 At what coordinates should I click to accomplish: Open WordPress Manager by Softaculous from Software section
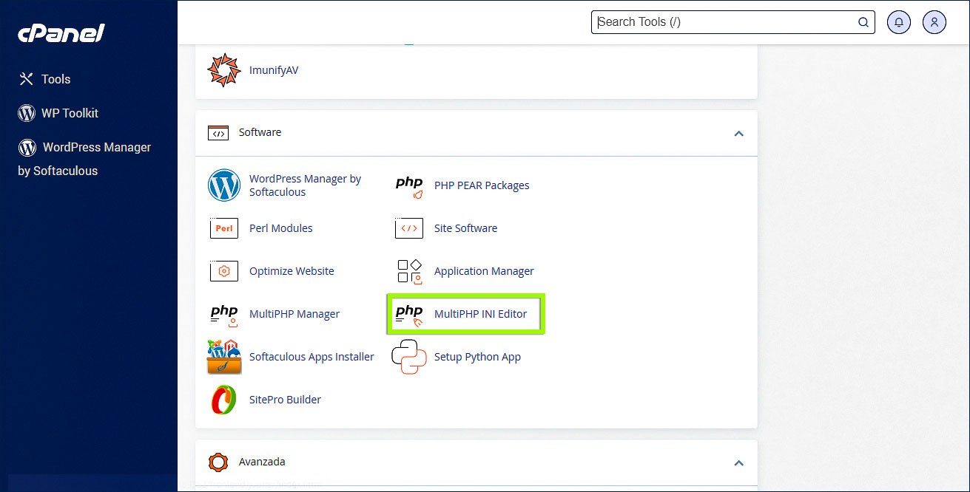coord(305,185)
